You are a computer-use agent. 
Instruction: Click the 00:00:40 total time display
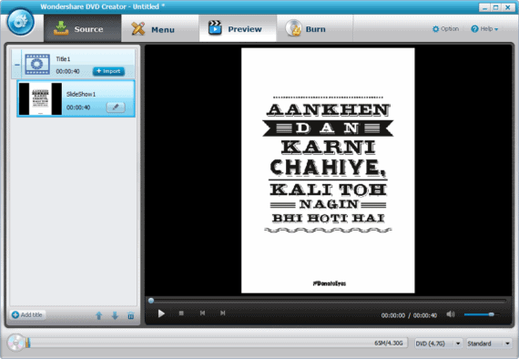pos(425,315)
